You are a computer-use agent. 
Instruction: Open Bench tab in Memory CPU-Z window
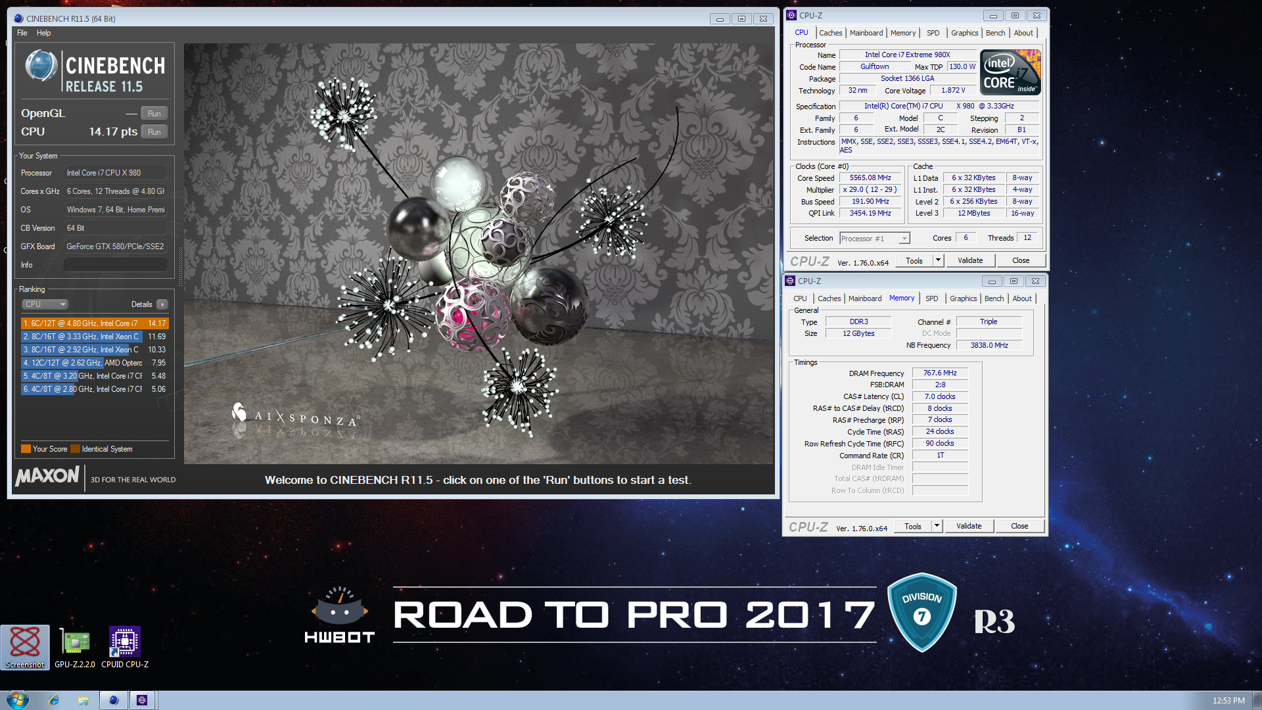994,298
